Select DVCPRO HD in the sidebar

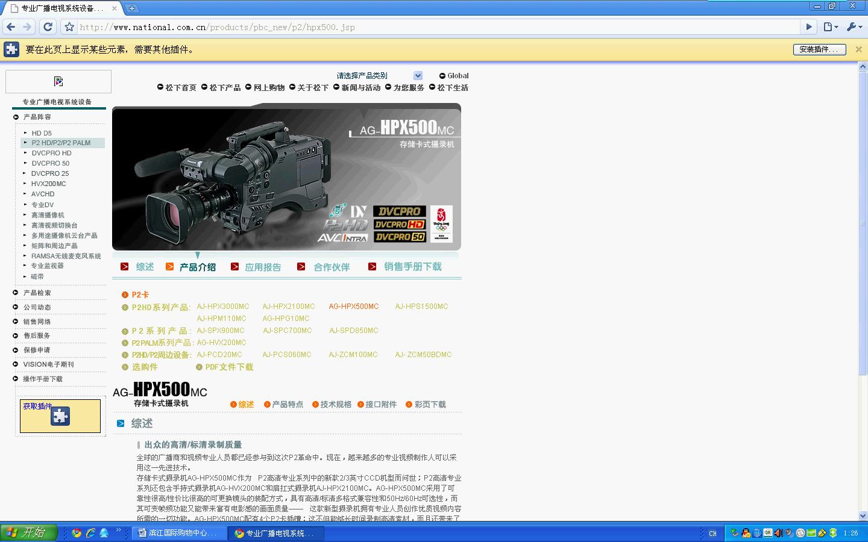[x=51, y=153]
